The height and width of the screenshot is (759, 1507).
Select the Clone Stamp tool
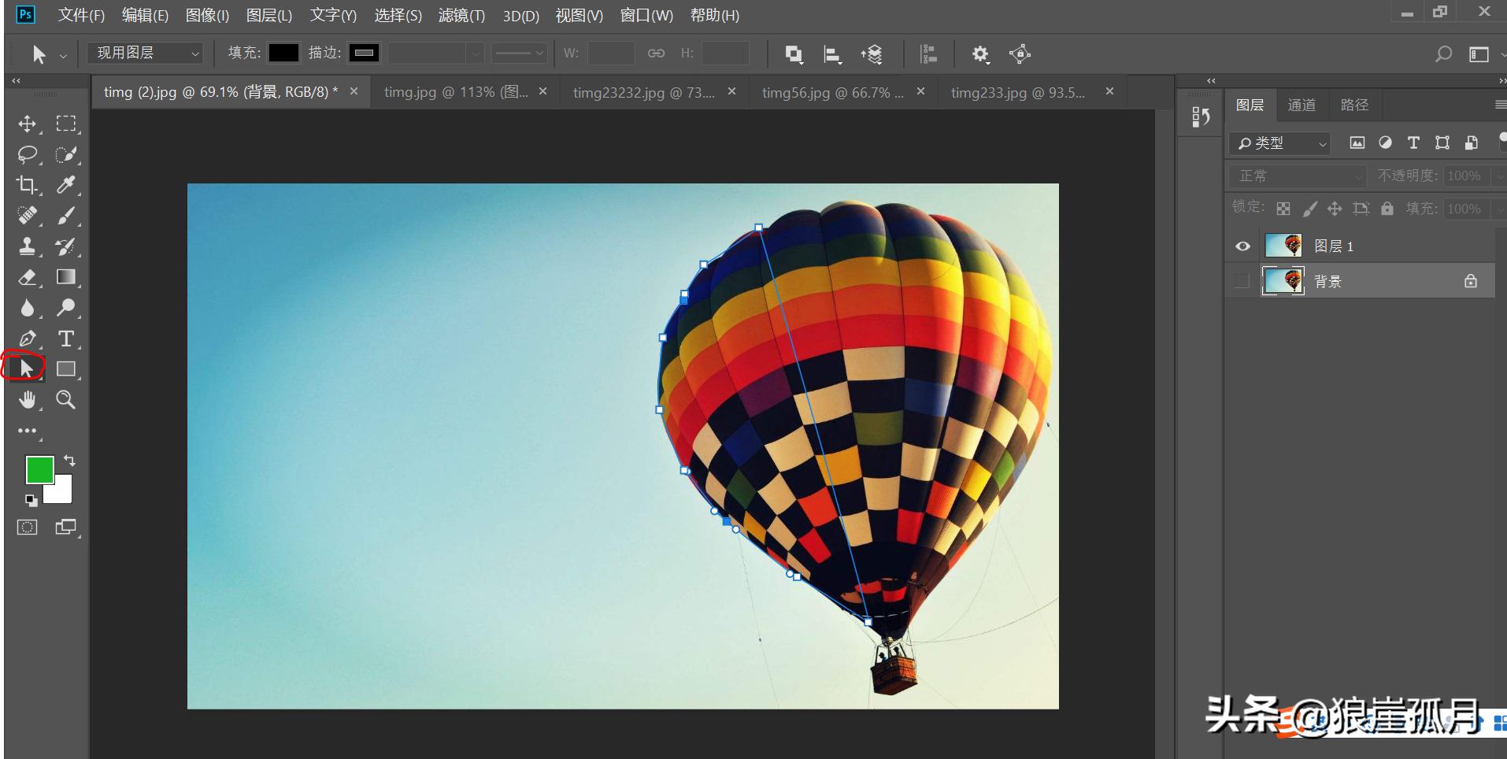pos(27,246)
